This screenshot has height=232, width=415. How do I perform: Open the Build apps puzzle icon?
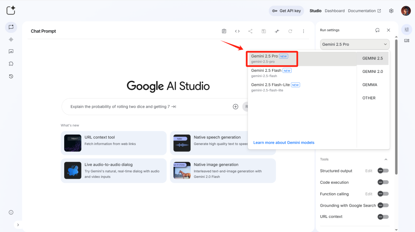[x=11, y=64]
